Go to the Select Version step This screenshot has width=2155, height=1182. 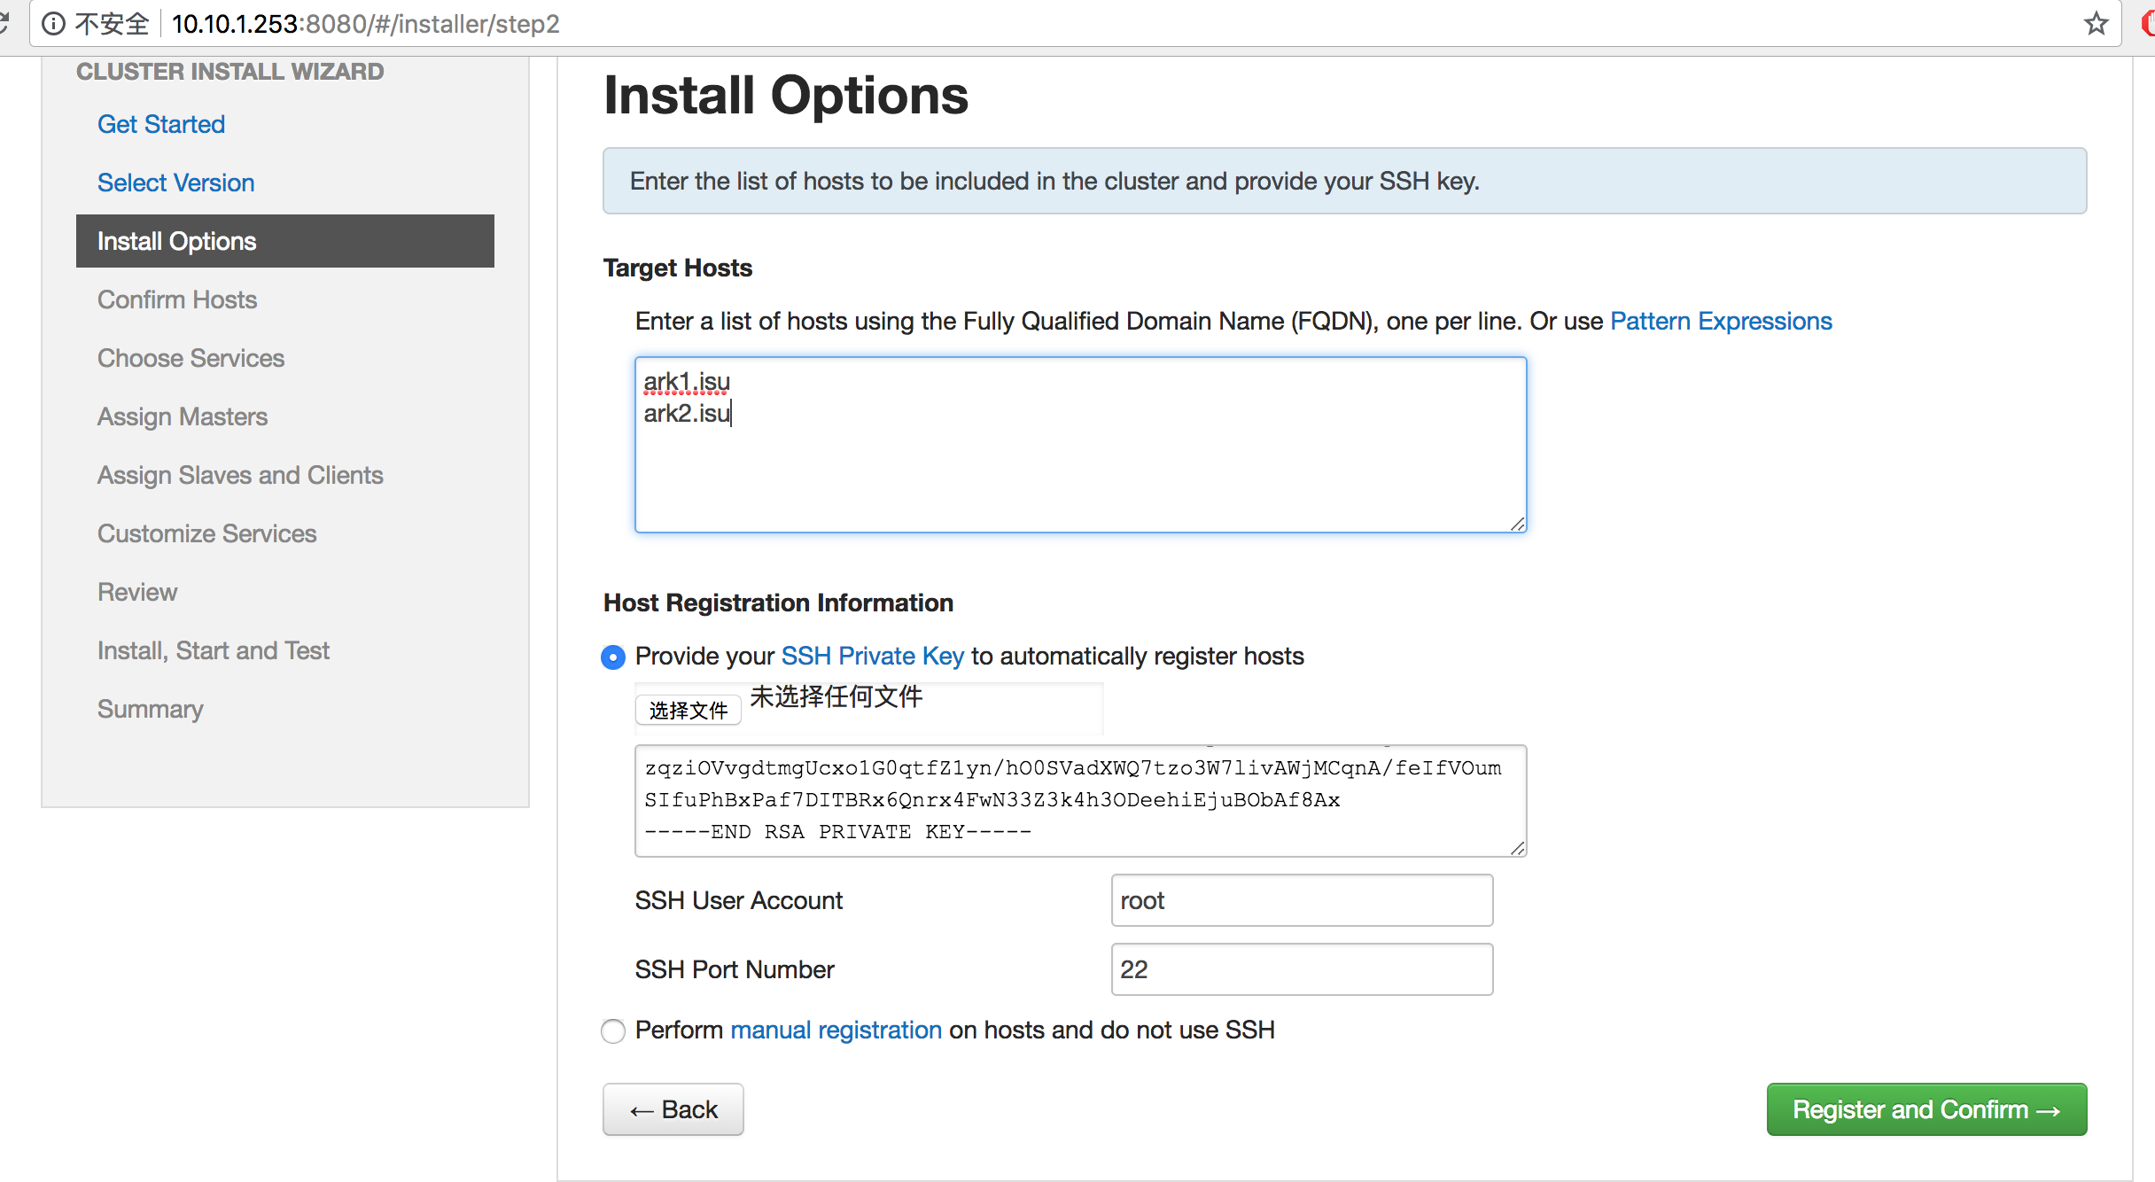tap(175, 183)
